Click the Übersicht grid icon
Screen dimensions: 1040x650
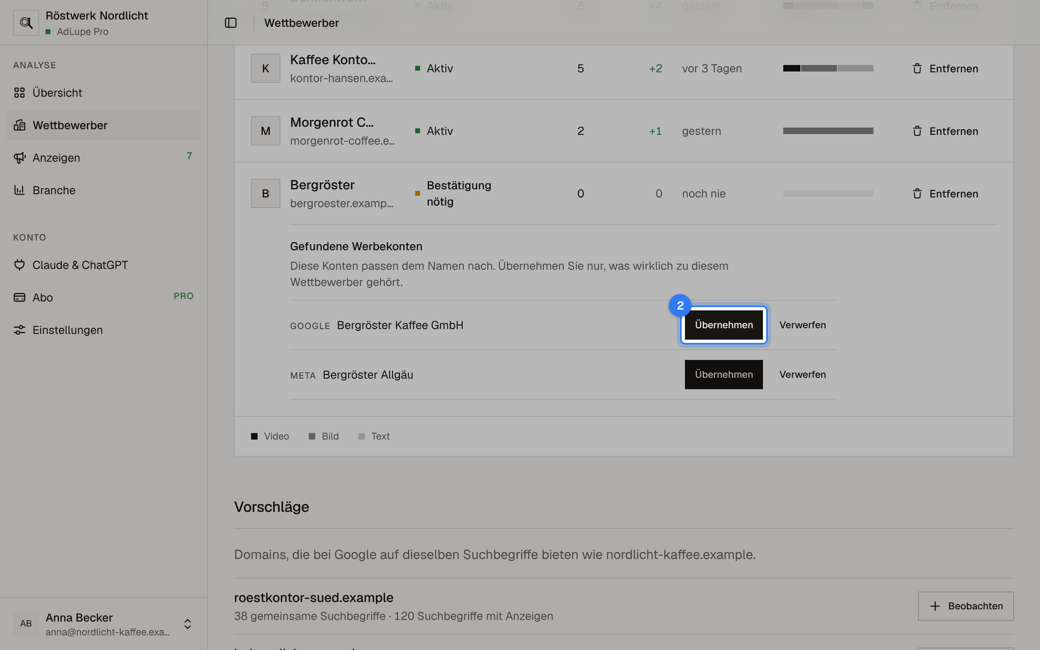point(19,93)
